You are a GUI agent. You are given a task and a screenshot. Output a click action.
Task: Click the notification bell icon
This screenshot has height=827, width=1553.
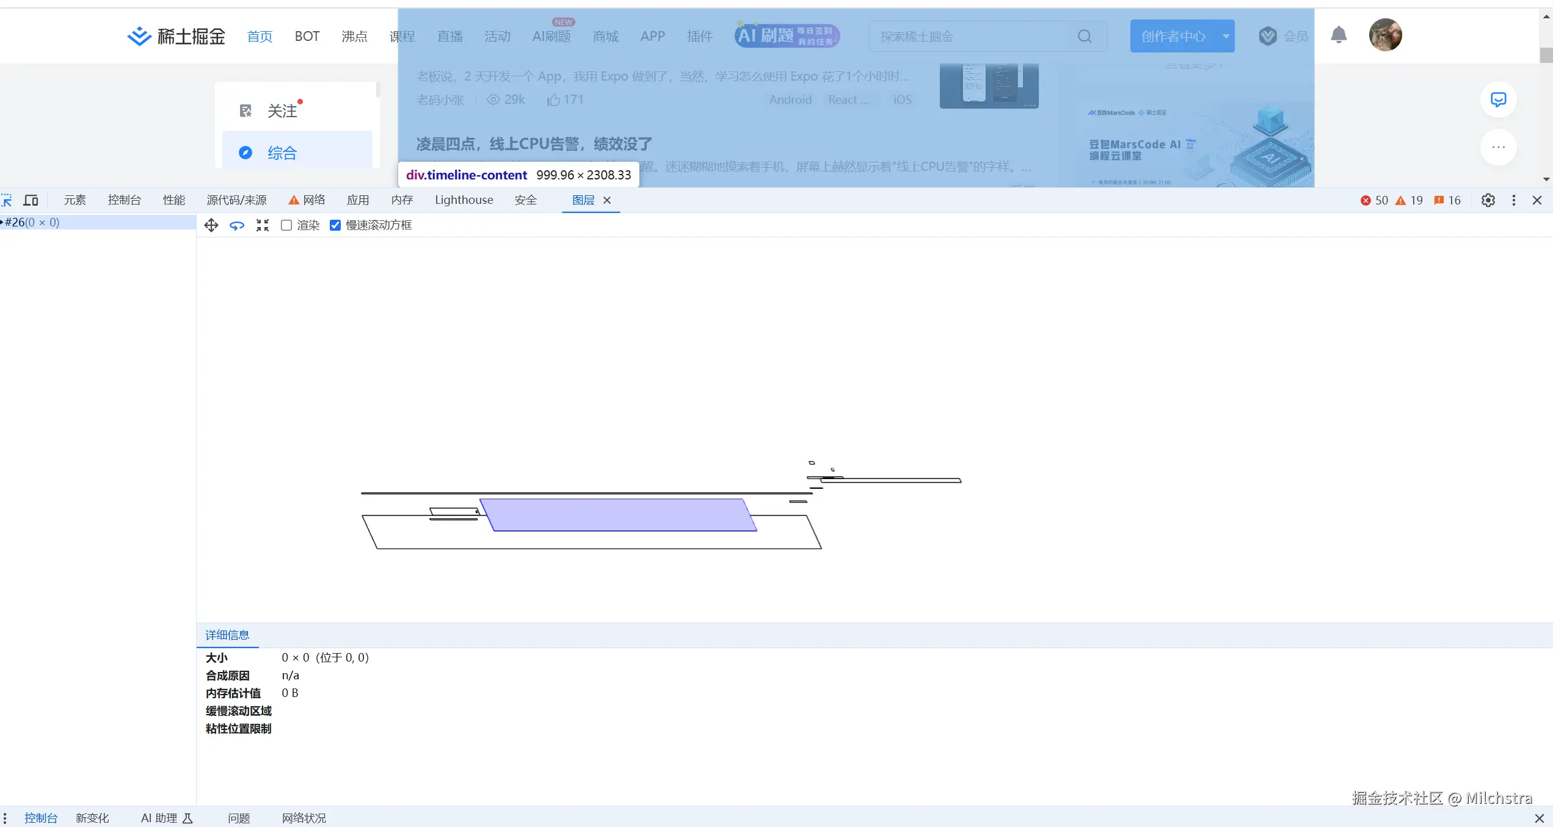pos(1339,35)
